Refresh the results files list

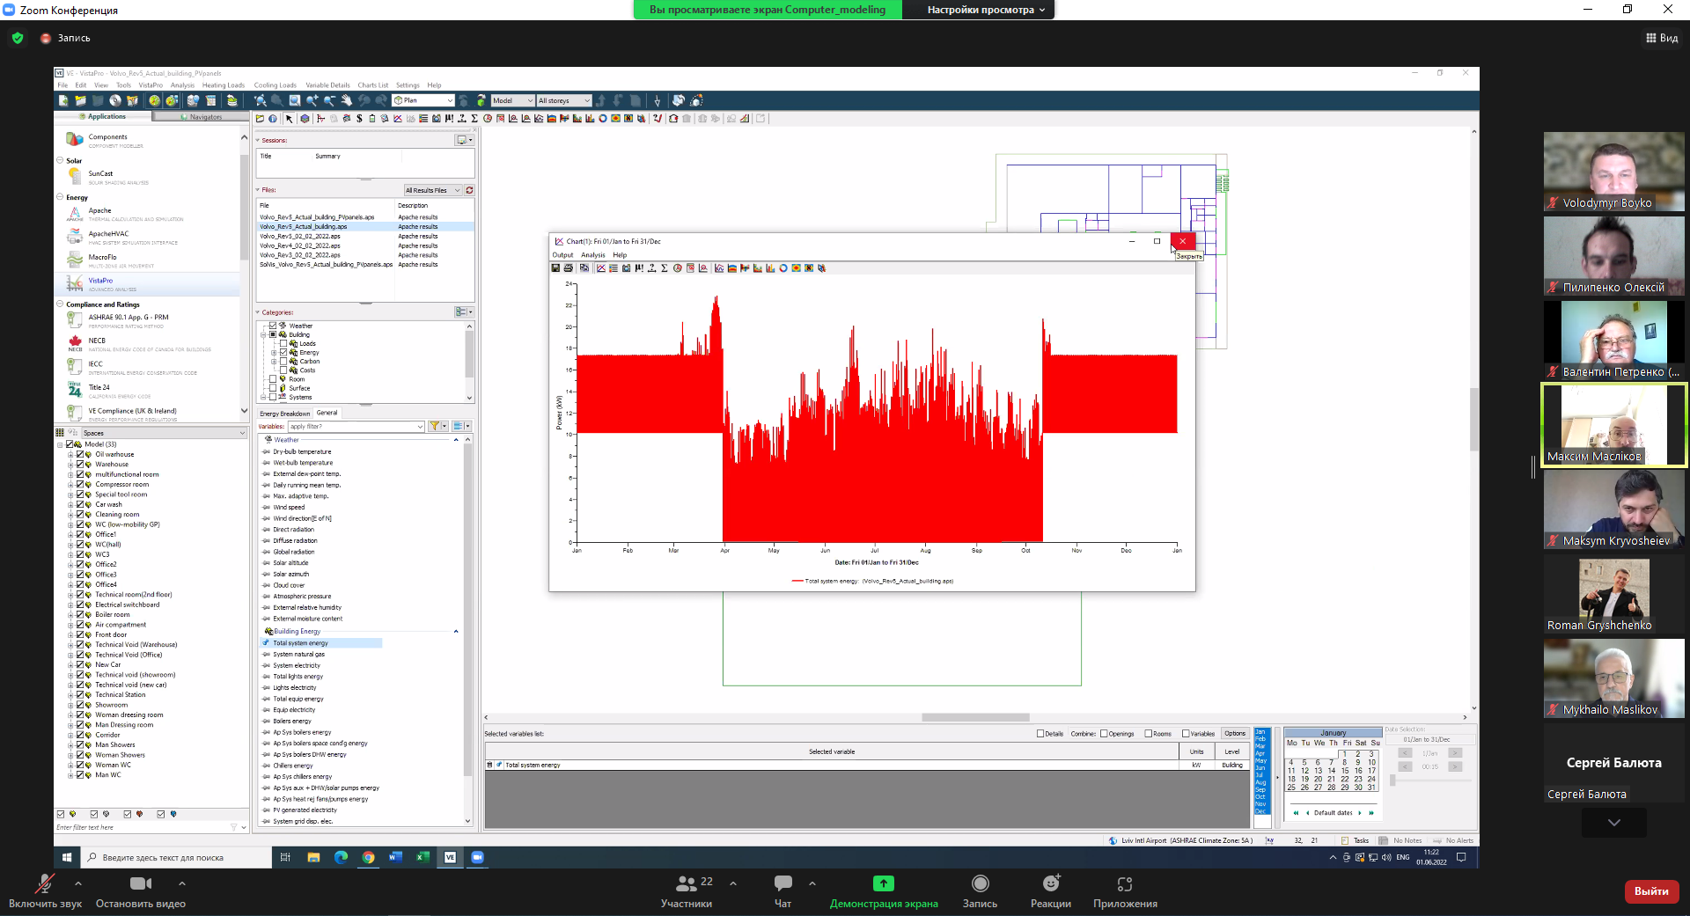(469, 190)
